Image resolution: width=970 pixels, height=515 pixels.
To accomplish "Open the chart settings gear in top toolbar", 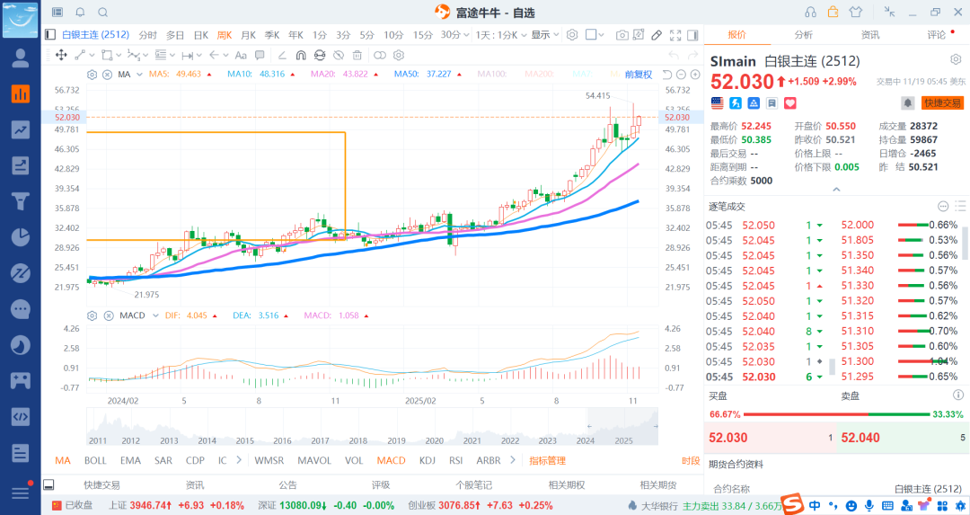I will click(572, 35).
